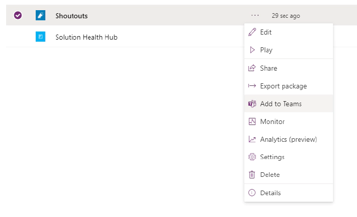
Task: Click the Solution Health Hub app icon
Action: pos(40,37)
